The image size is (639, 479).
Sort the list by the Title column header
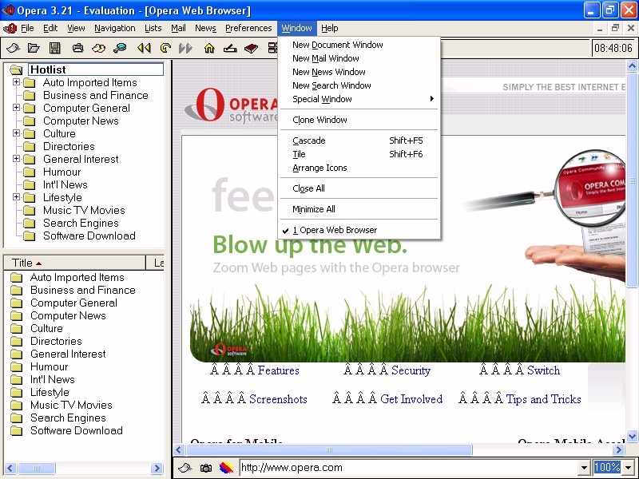pyautogui.click(x=74, y=263)
